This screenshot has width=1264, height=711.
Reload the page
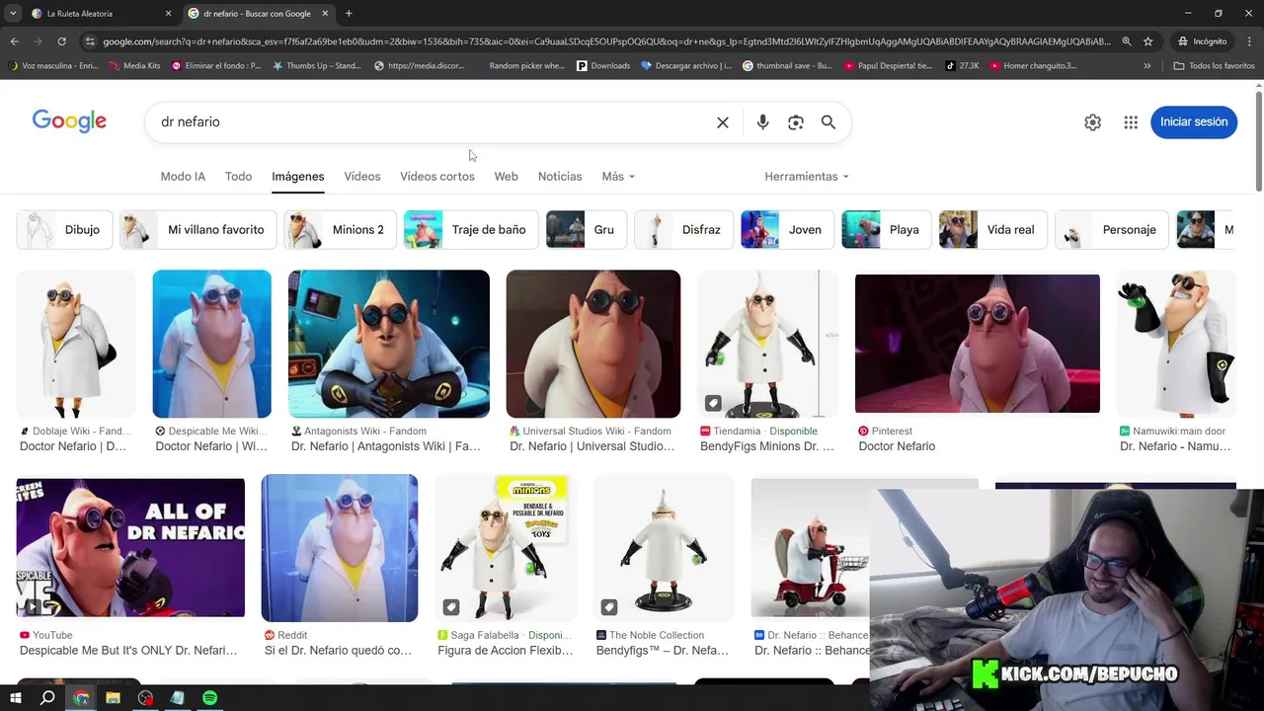61,41
